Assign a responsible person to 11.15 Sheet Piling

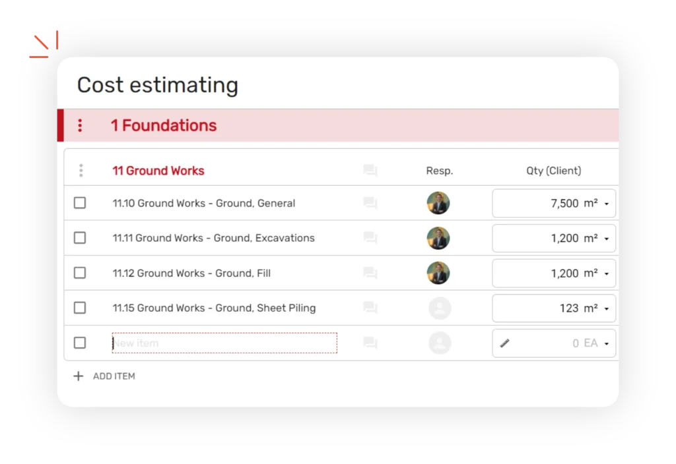[x=440, y=308]
